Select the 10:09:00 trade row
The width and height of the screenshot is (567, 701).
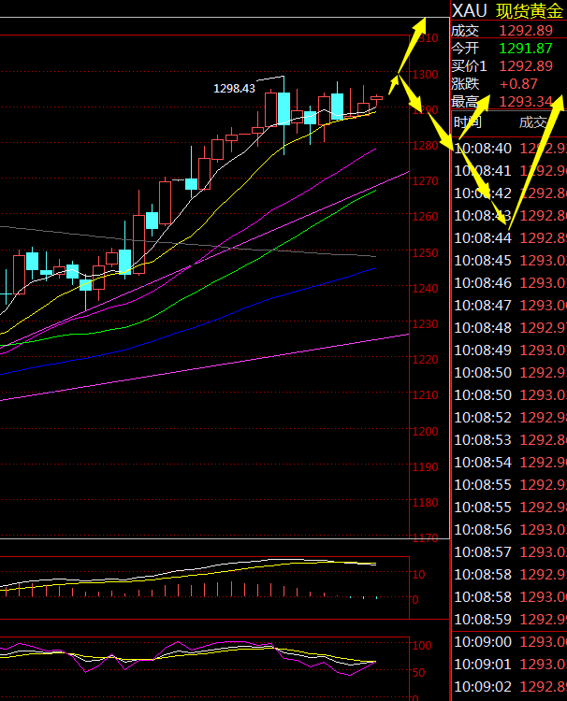pyautogui.click(x=509, y=642)
